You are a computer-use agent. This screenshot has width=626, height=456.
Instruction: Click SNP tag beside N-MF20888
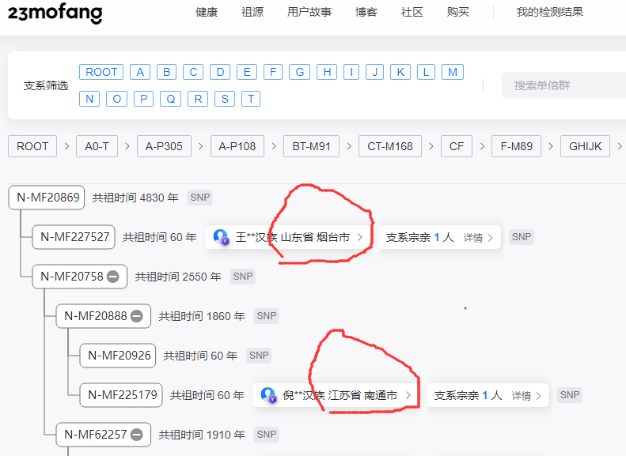tap(266, 315)
